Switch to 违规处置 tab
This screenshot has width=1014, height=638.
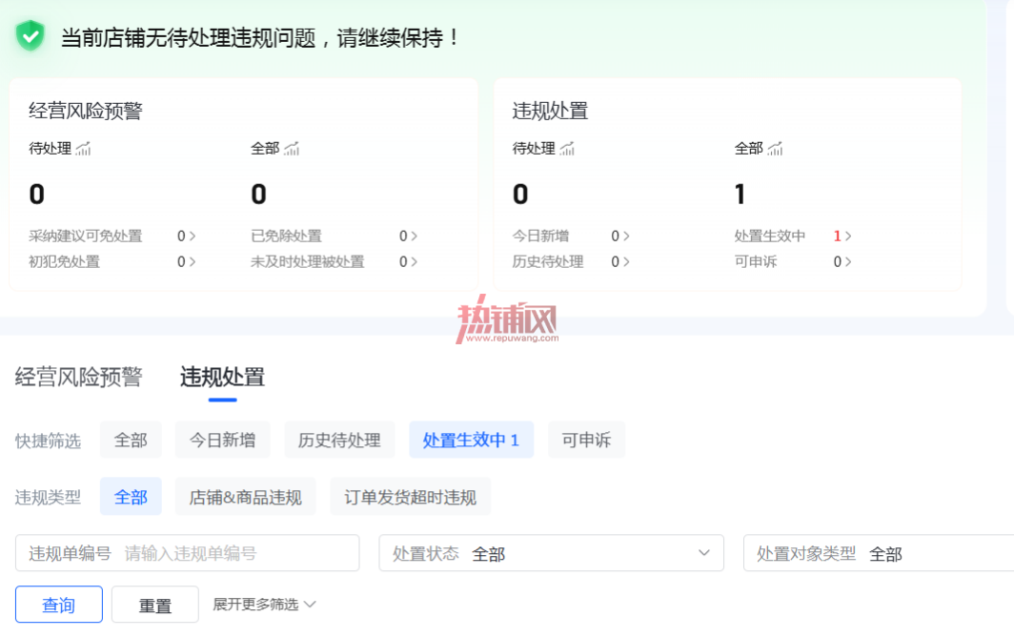pos(222,377)
